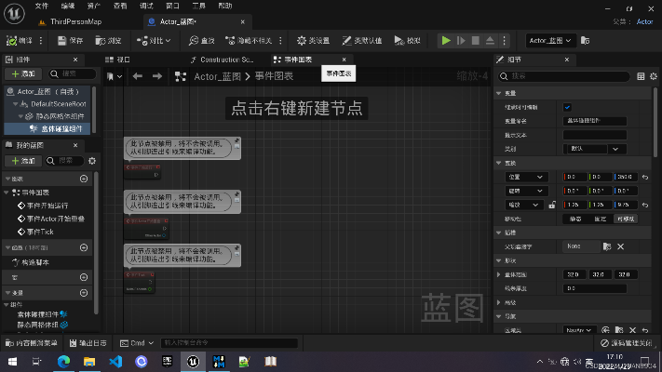662x372 pixels.
Task: Select 事件开始运行 event in My Blueprint
Action: coord(47,206)
